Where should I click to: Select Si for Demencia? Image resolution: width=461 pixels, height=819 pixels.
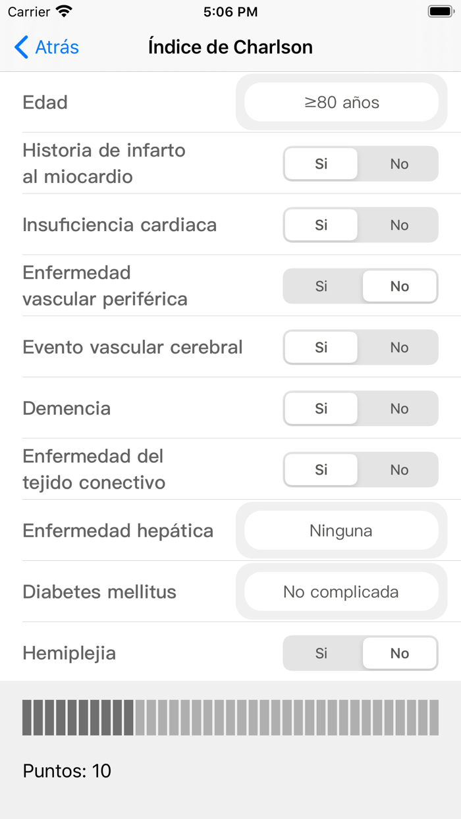pos(321,409)
